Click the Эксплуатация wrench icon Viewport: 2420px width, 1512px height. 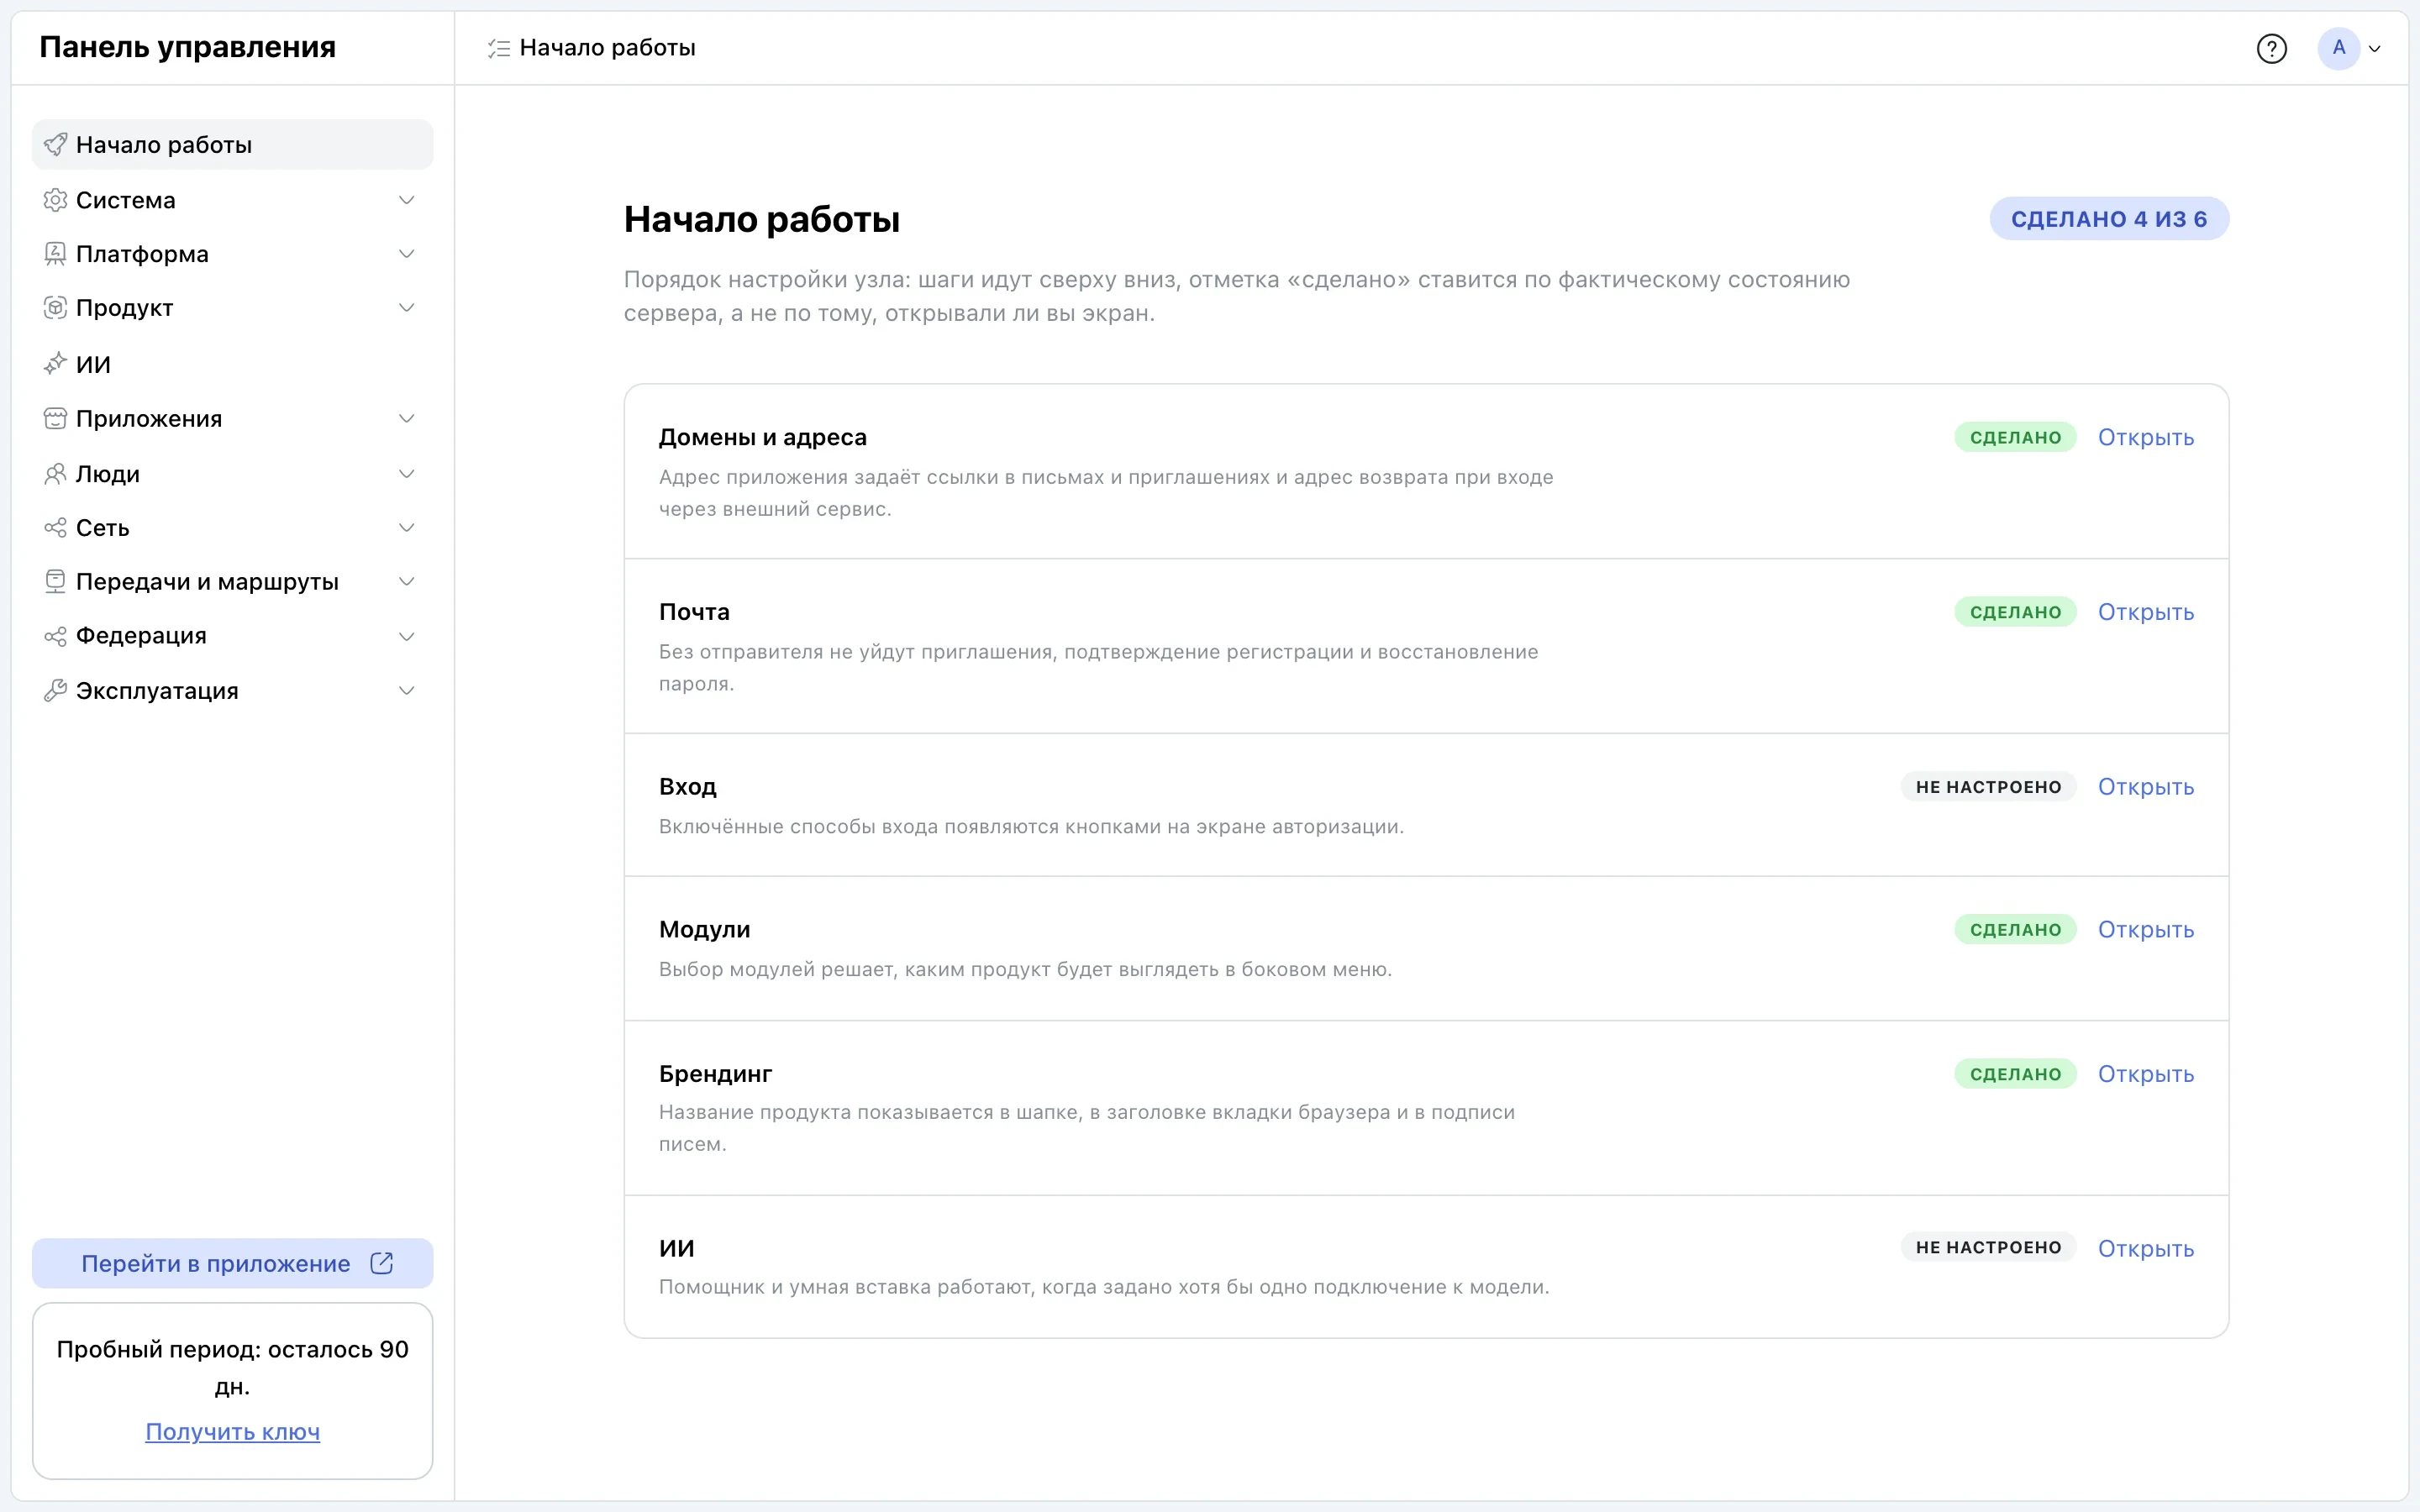[55, 690]
